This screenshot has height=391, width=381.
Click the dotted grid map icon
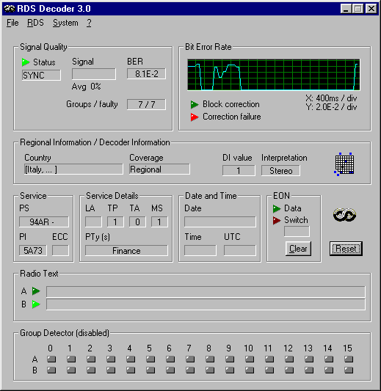(344, 164)
